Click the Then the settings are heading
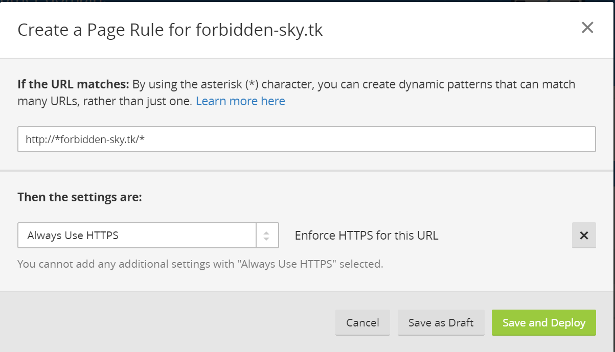The image size is (615, 352). pyautogui.click(x=79, y=197)
